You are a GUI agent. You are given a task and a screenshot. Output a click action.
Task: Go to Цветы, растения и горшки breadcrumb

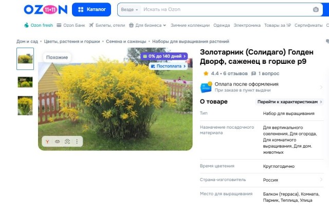click(72, 41)
